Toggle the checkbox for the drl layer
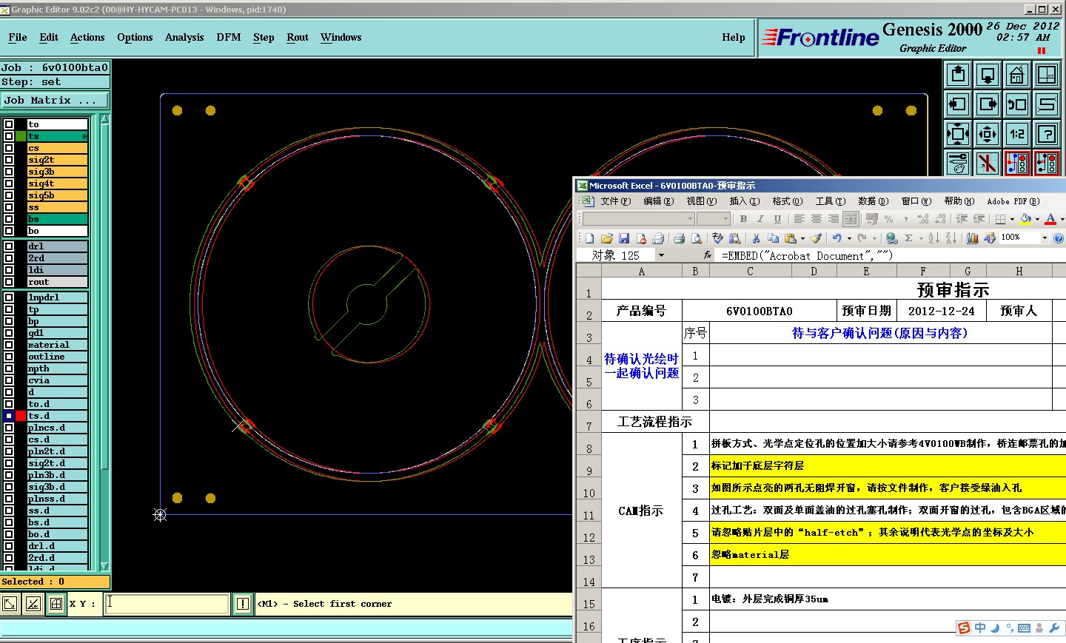Viewport: 1066px width, 643px height. (x=9, y=246)
